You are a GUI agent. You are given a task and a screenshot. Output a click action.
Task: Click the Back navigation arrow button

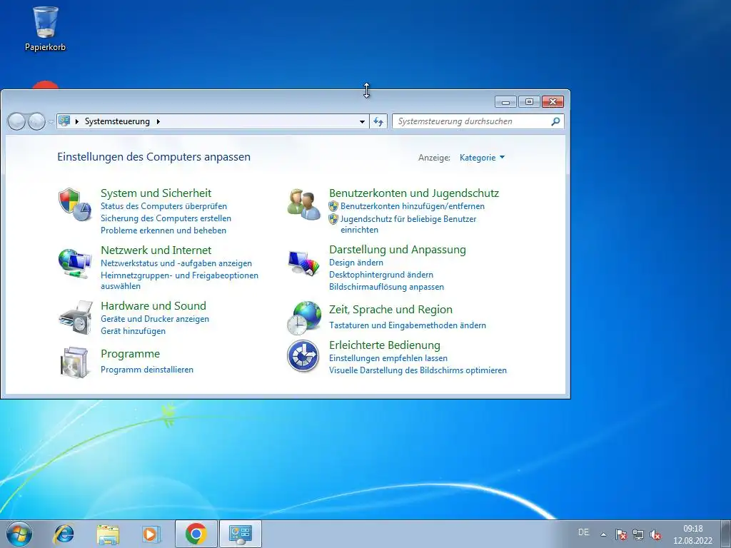16,121
